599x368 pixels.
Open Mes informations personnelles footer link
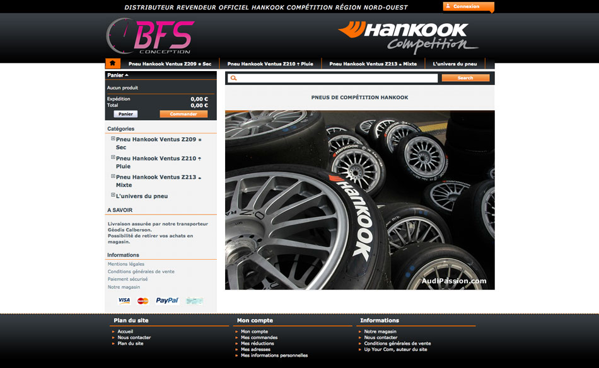[x=274, y=355]
